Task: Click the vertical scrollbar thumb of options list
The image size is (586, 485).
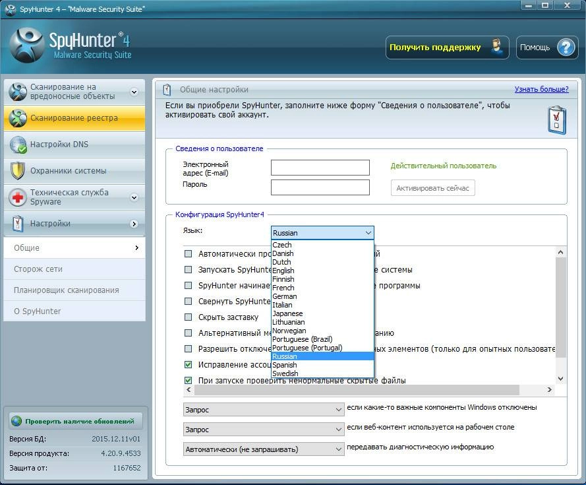Action: (x=560, y=307)
